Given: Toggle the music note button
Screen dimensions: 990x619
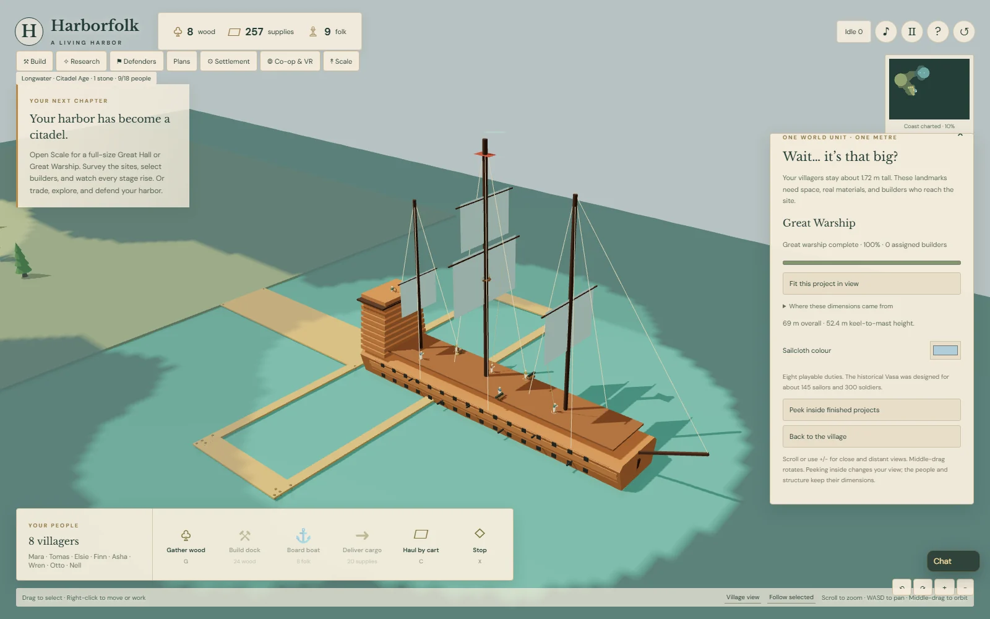Looking at the screenshot, I should click(885, 32).
